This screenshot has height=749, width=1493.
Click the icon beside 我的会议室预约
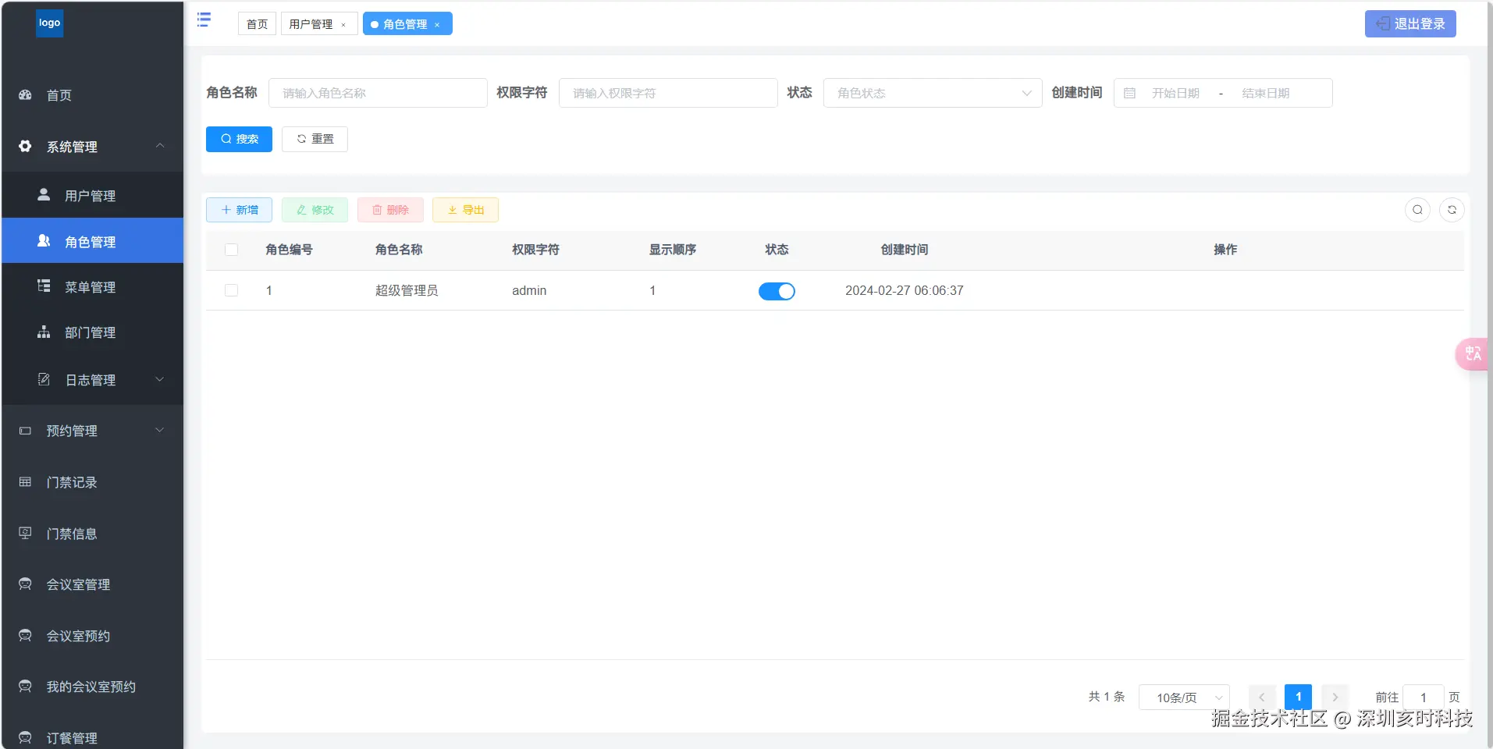click(25, 687)
